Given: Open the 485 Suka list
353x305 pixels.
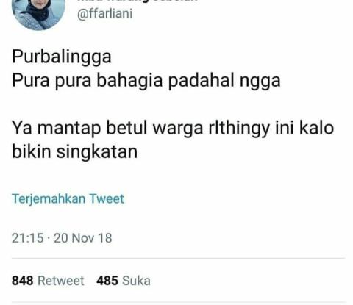Looking at the screenshot, I should 124,281.
